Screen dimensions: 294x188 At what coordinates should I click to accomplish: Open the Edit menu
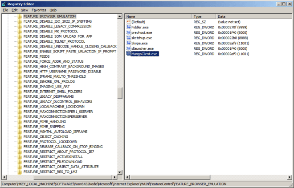click(15, 10)
